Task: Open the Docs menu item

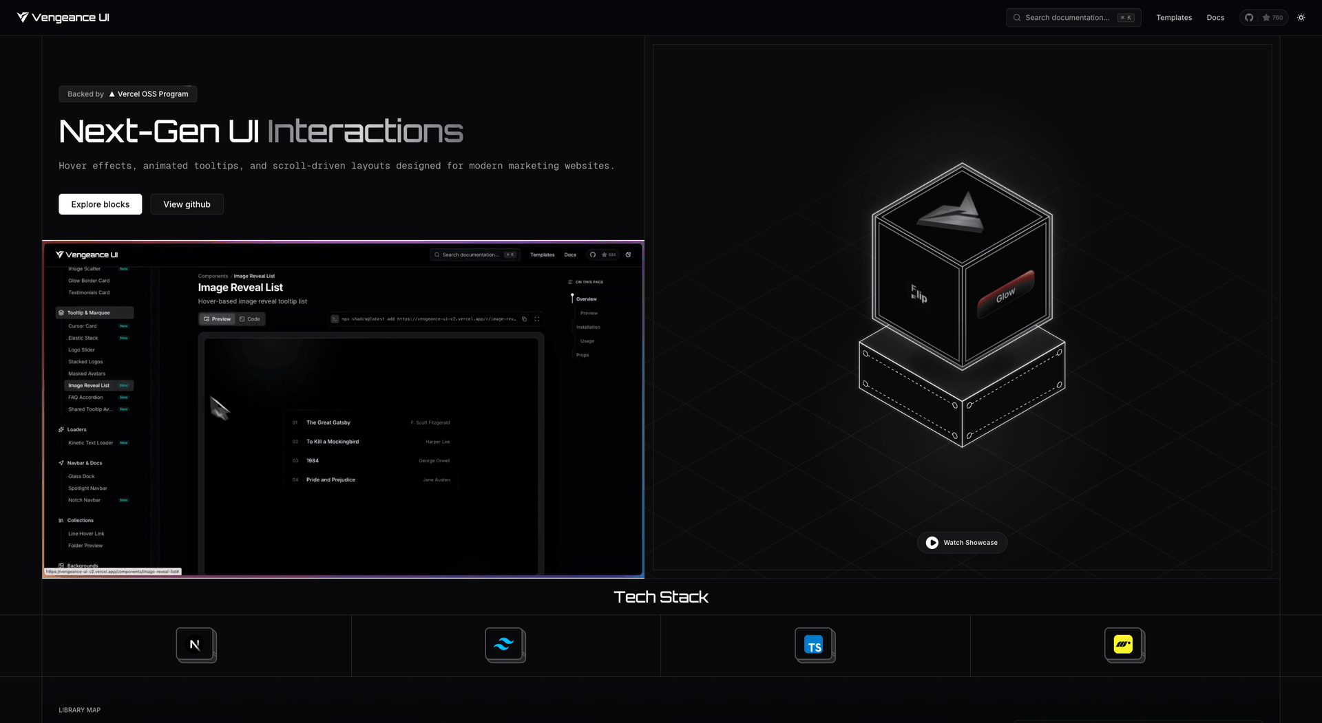Action: [1215, 18]
